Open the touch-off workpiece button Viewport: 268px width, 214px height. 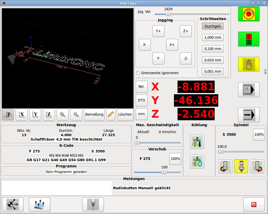coord(39,204)
